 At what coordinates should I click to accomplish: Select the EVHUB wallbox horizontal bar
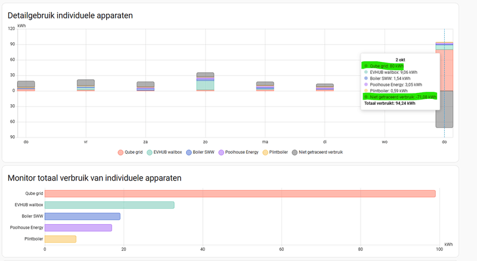click(x=110, y=205)
